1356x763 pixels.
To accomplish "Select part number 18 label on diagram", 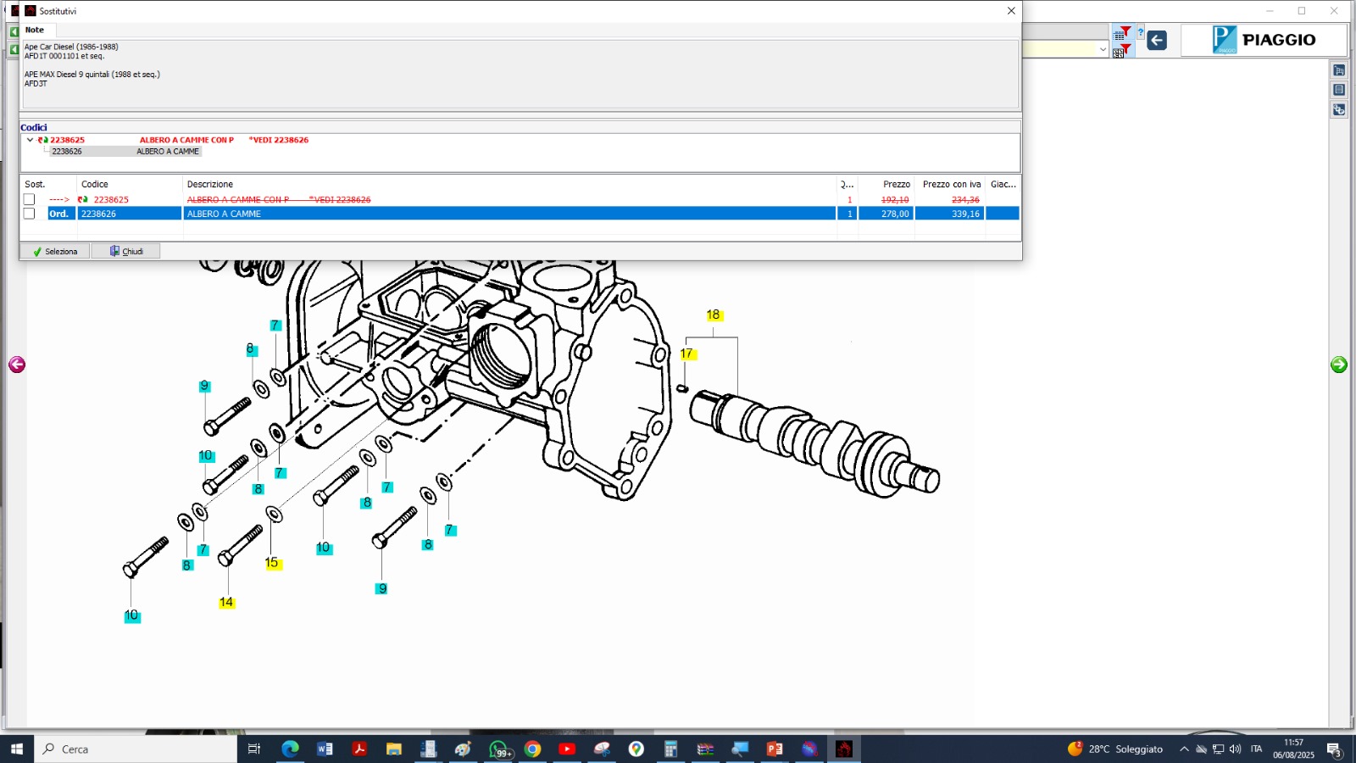I will coord(714,315).
